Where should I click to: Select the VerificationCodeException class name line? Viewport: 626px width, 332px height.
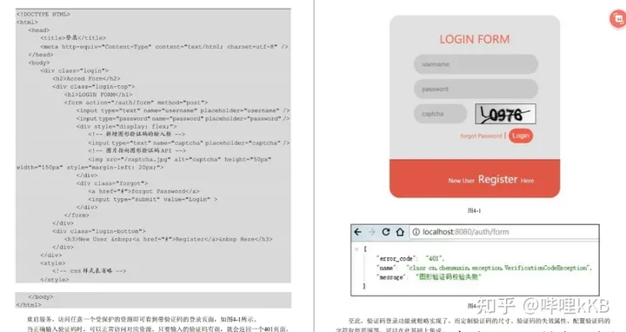(x=484, y=268)
